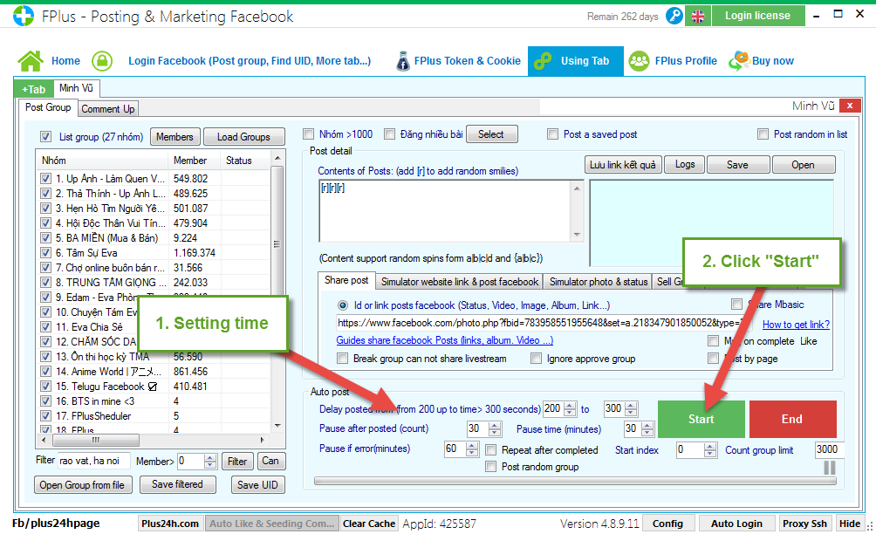Adjust the Member> filter spinner
The height and width of the screenshot is (534, 876).
210,462
